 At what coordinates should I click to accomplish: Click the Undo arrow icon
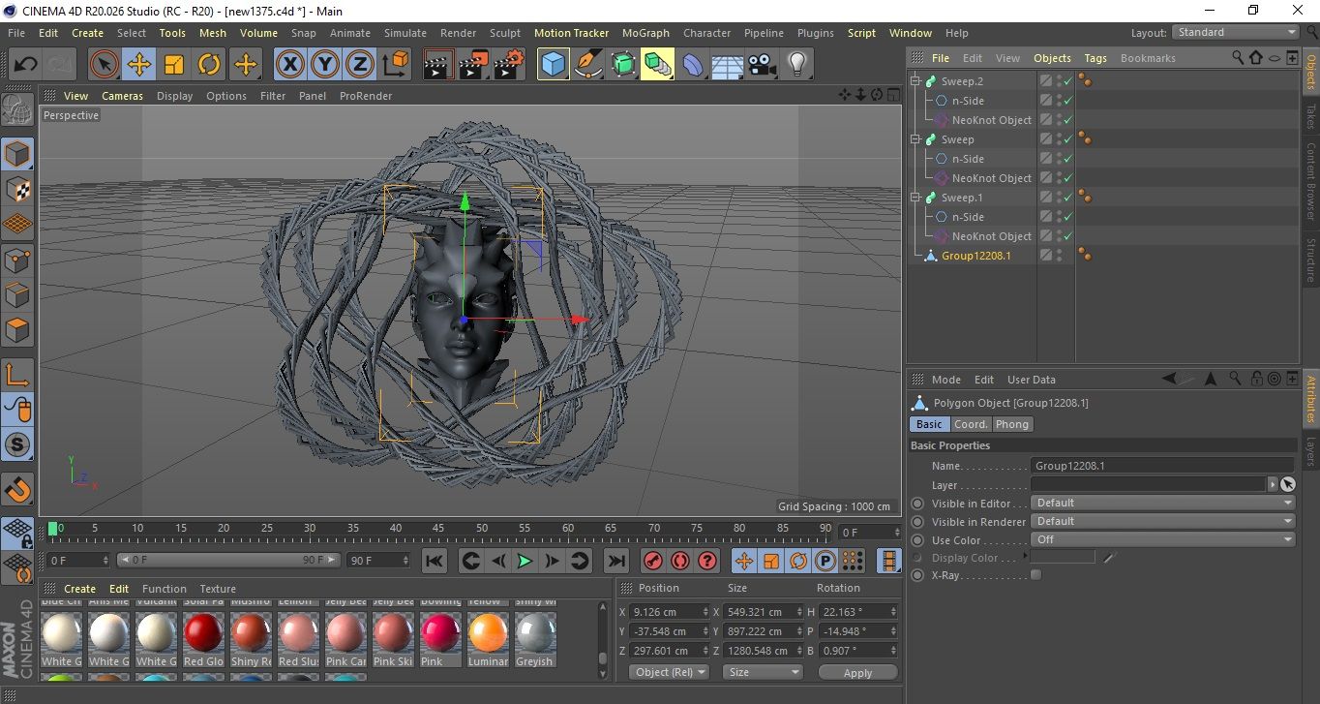click(26, 65)
